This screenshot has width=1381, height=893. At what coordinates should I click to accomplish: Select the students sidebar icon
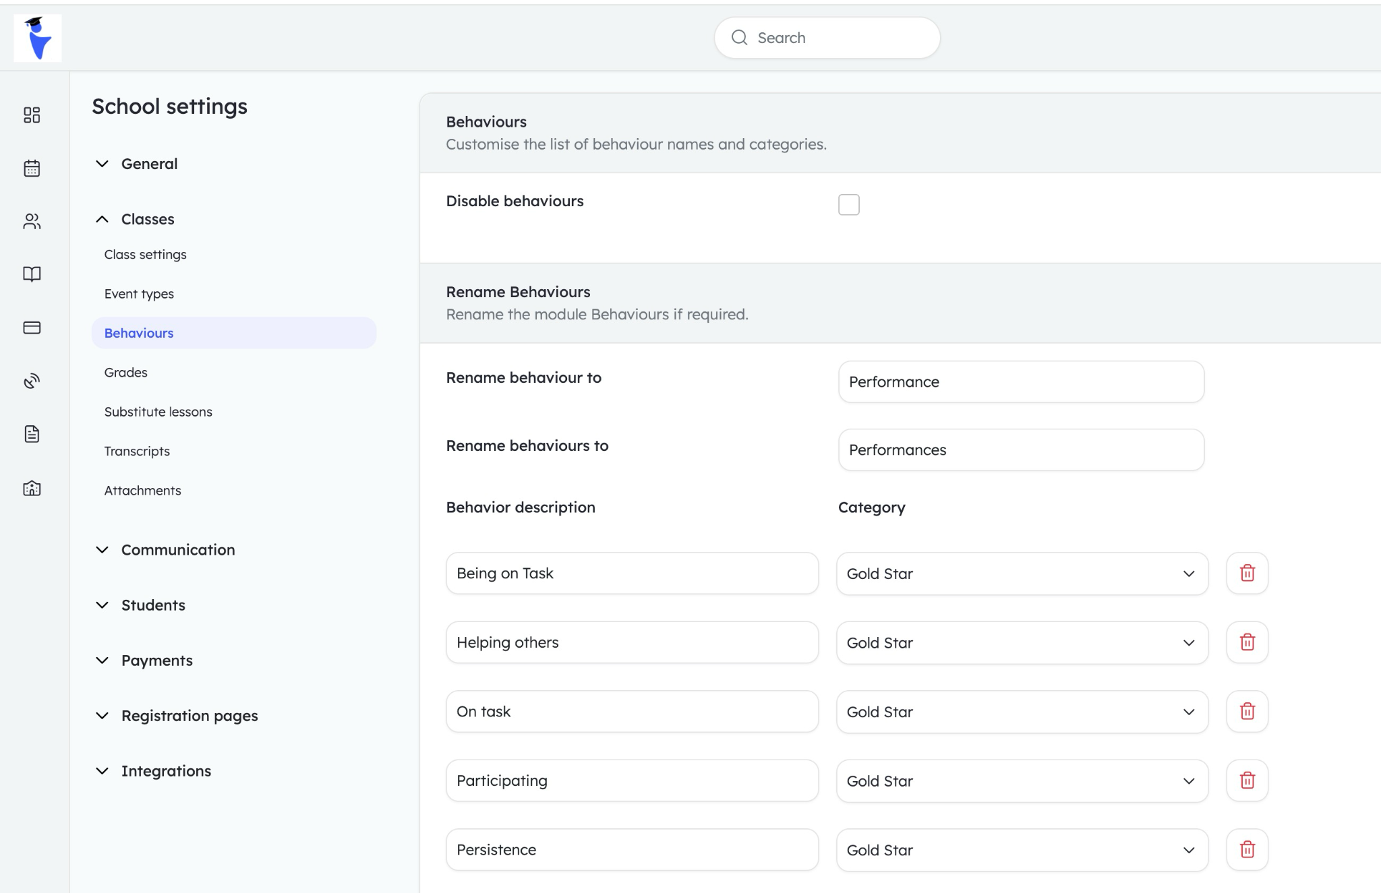tap(32, 221)
